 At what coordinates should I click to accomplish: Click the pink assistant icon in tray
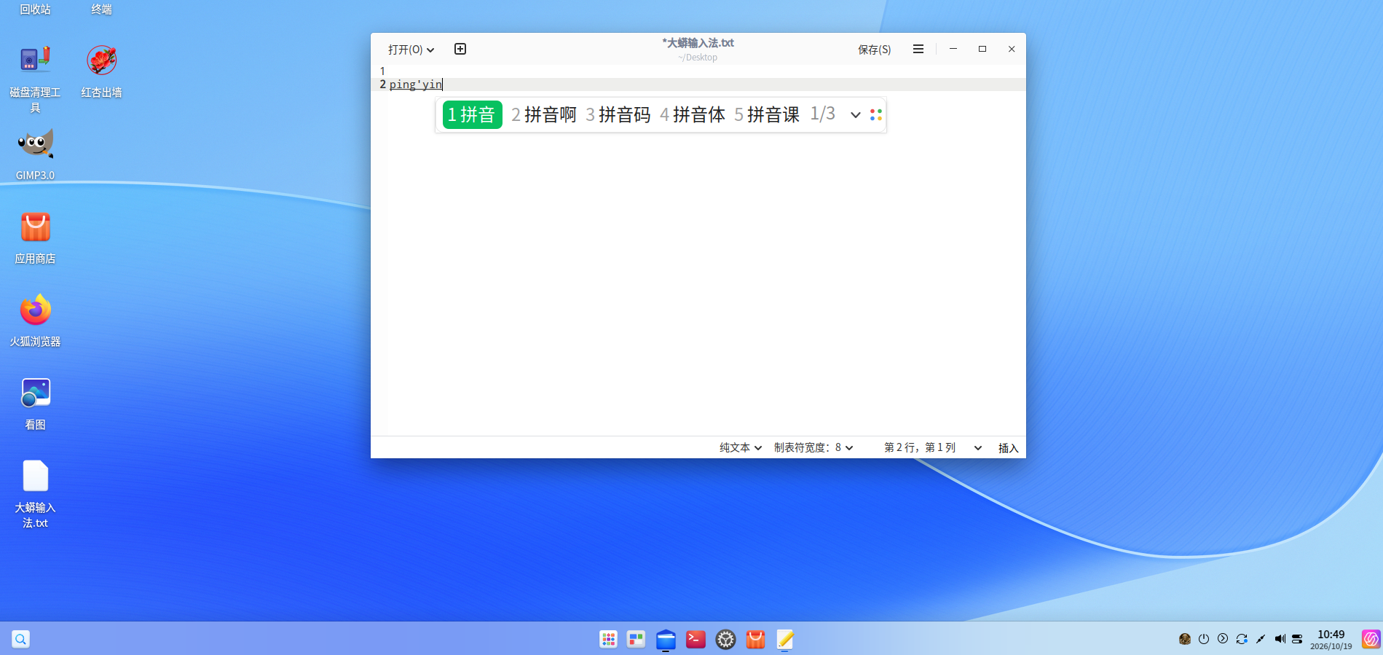(1371, 639)
